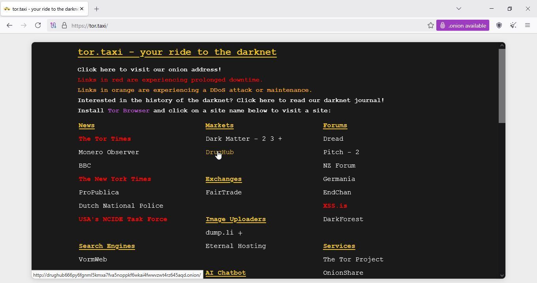Open a new tab with the plus button
This screenshot has height=283, width=537.
[x=96, y=9]
